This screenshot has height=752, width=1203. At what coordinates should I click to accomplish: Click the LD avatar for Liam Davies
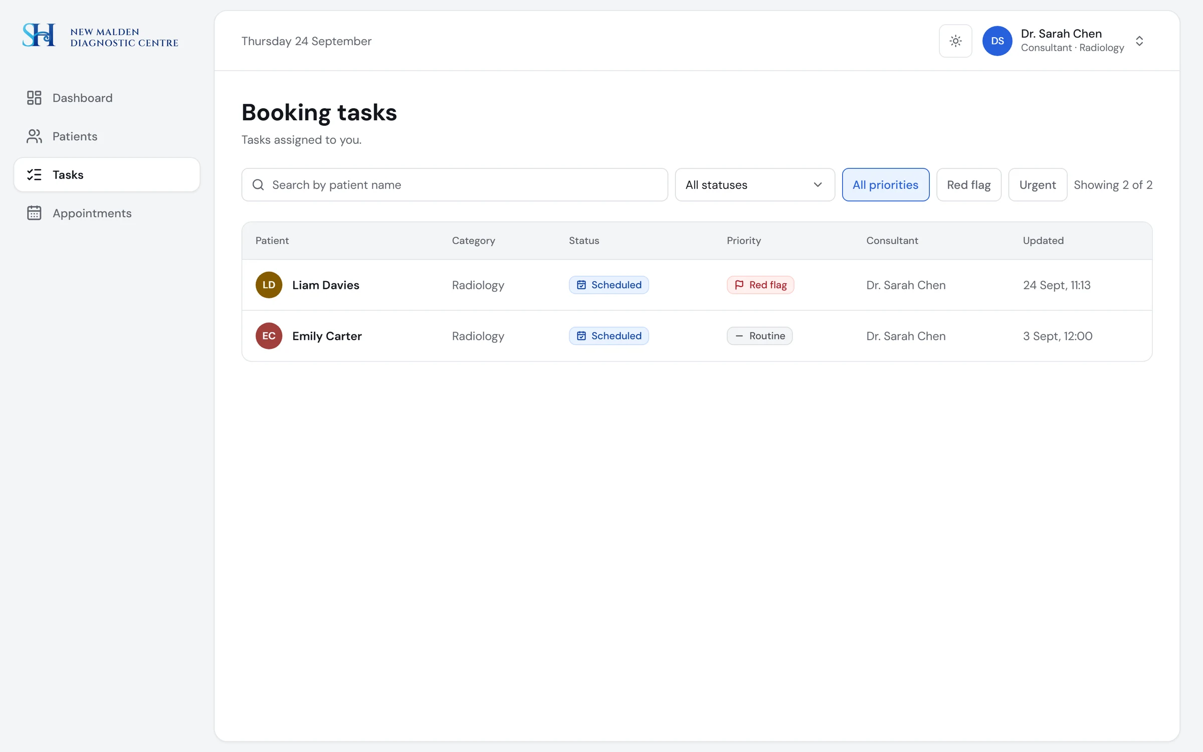[x=269, y=285]
